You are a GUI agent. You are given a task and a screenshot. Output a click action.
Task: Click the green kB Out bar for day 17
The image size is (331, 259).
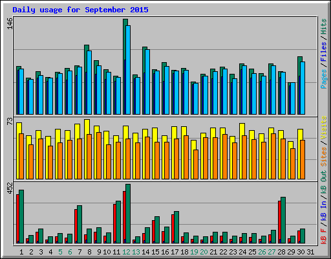coord(176,227)
